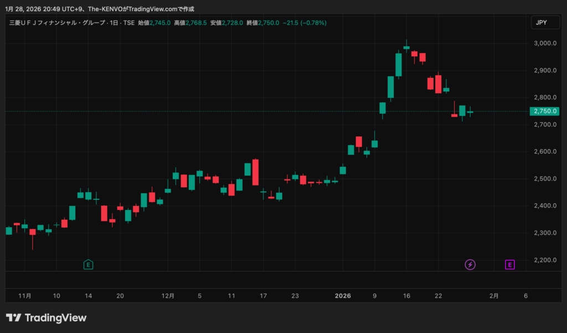Click the 2,200.0 price axis label
Image resolution: width=567 pixels, height=333 pixels.
tap(546, 260)
